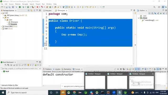The image size is (168, 95).
Task: Select Driver.java in Package Explorer
Action: pyautogui.click(x=14, y=22)
